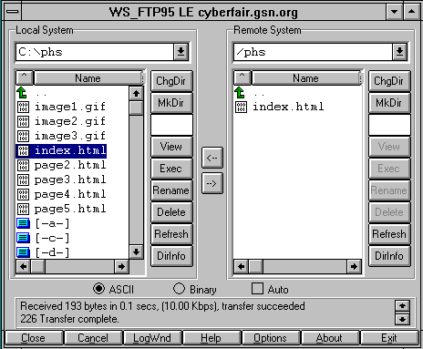Image resolution: width=423 pixels, height=349 pixels.
Task: Click the local View button
Action: 171,147
